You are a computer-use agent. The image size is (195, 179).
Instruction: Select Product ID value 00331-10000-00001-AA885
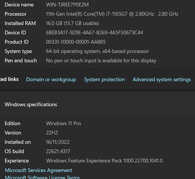[76, 42]
